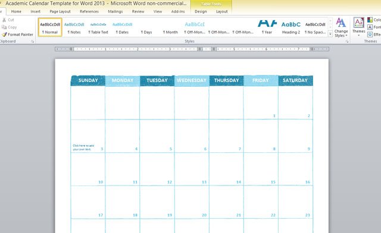Click the WEDNESDAY header cell
This screenshot has width=381, height=233.
[x=192, y=81]
